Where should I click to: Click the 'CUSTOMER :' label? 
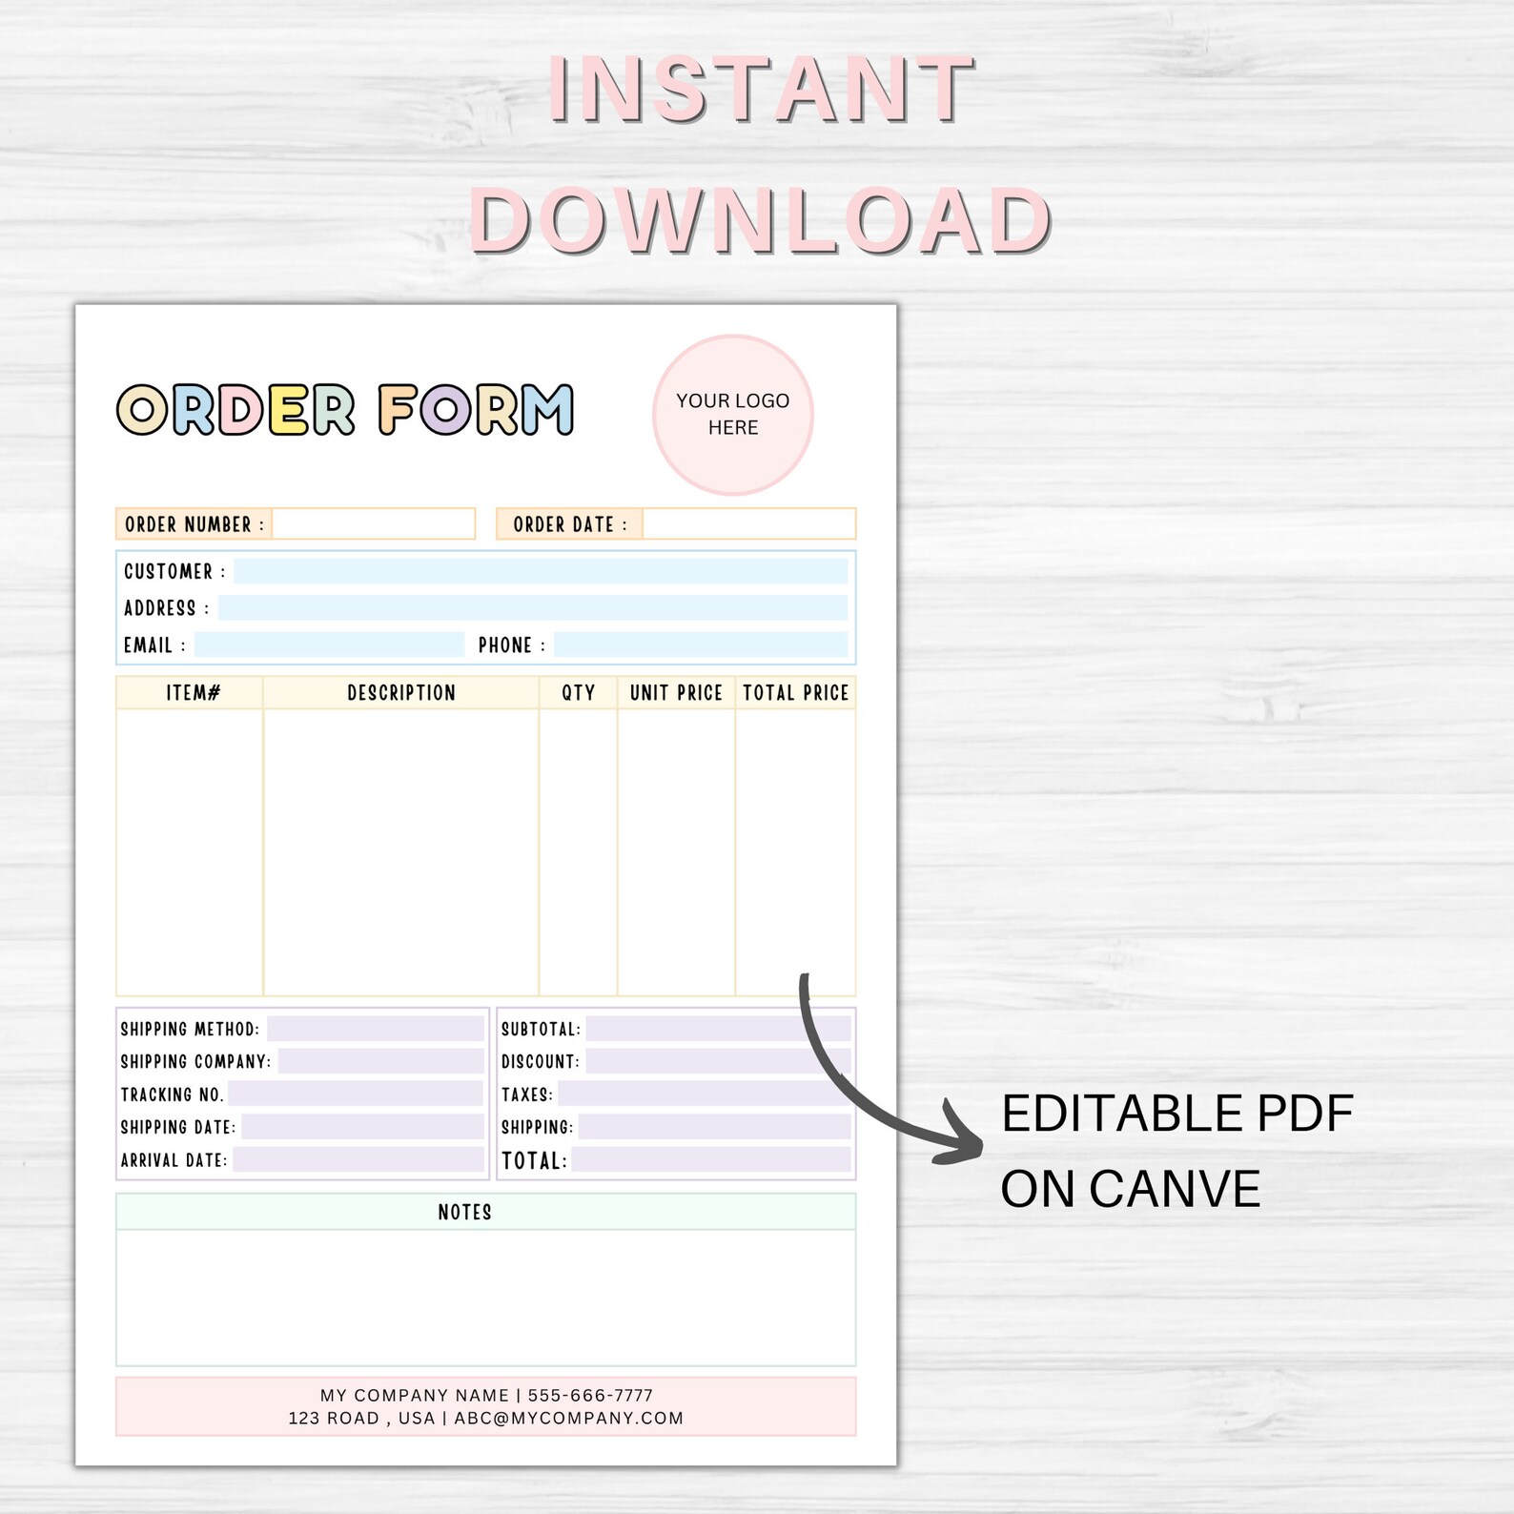coord(174,572)
